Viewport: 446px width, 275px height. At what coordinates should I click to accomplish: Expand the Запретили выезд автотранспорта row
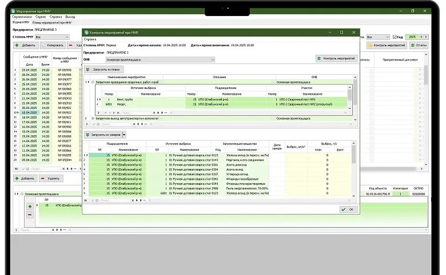click(93, 119)
